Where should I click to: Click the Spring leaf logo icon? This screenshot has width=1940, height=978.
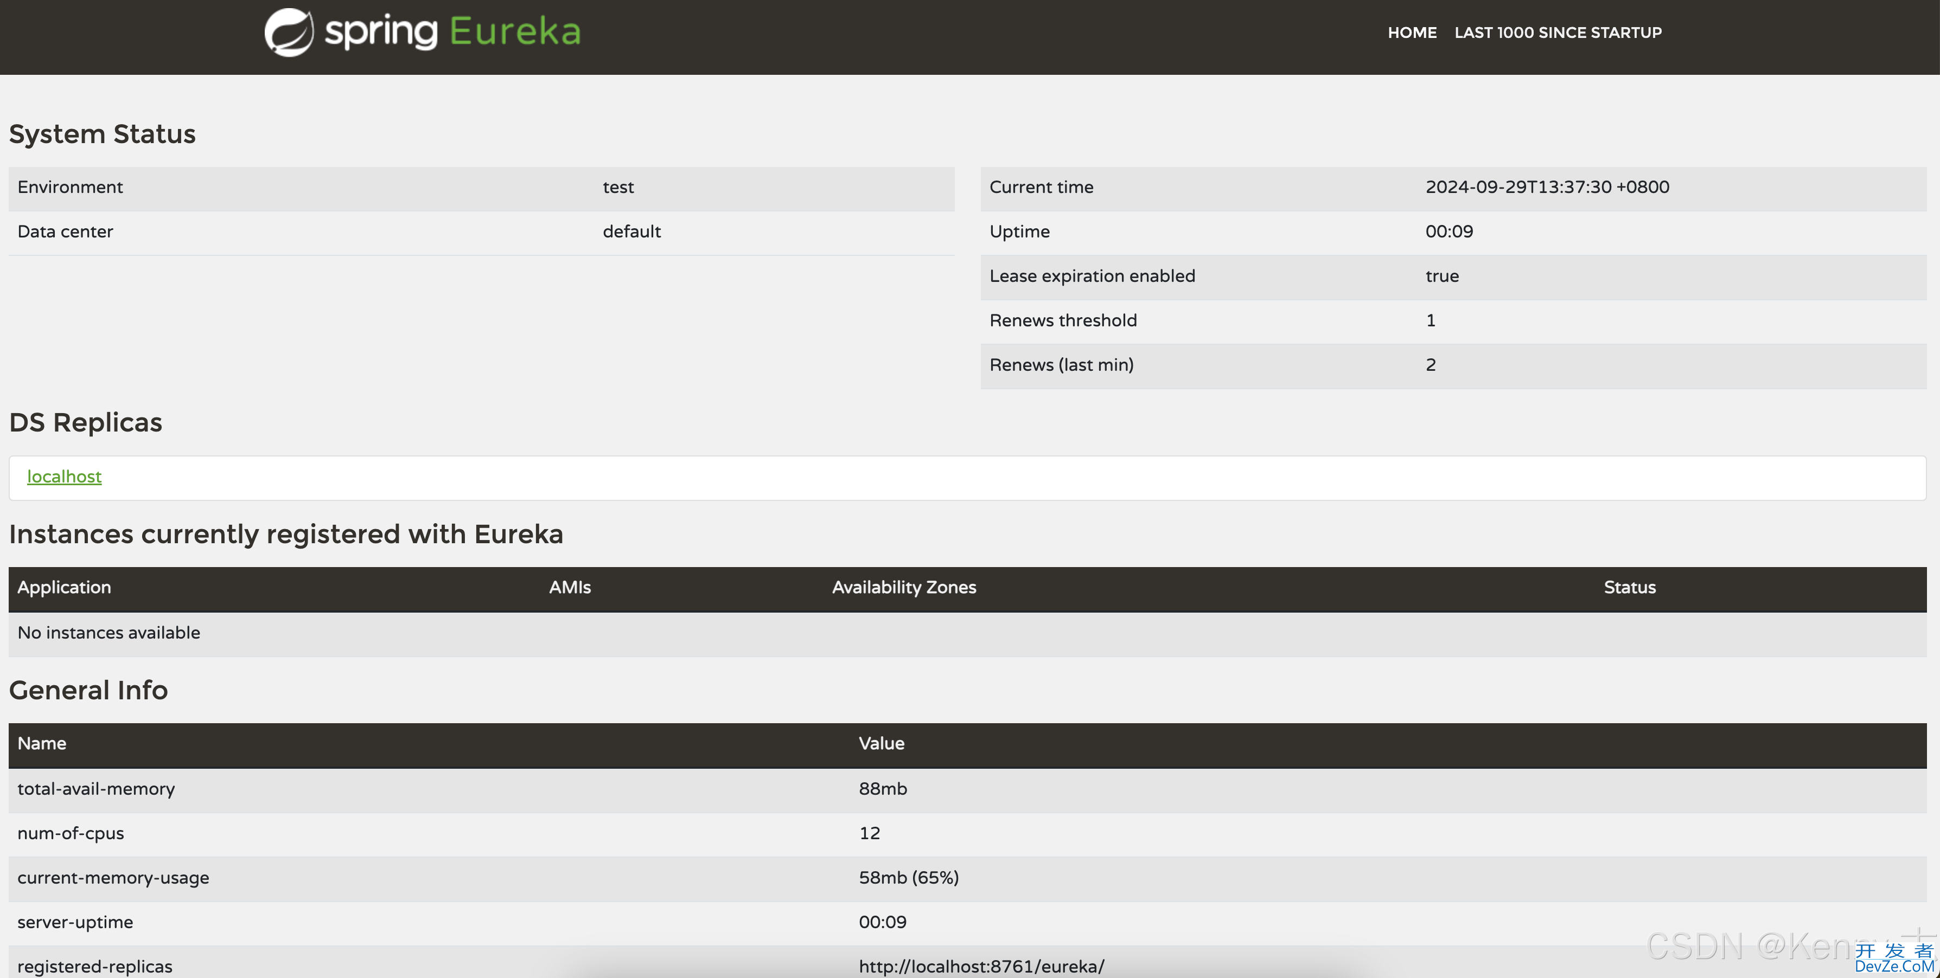[x=289, y=33]
